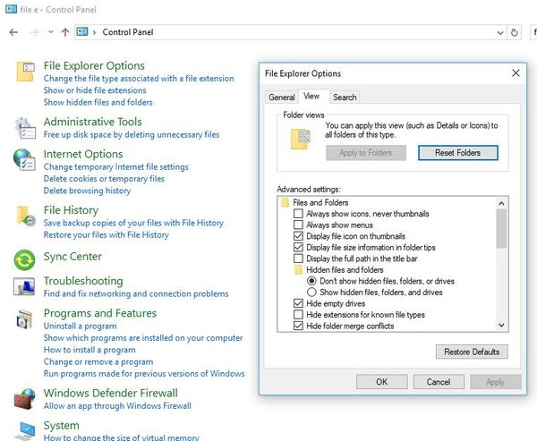This screenshot has width=537, height=441.
Task: Open the File Explorer Options heading link
Action: point(94,65)
